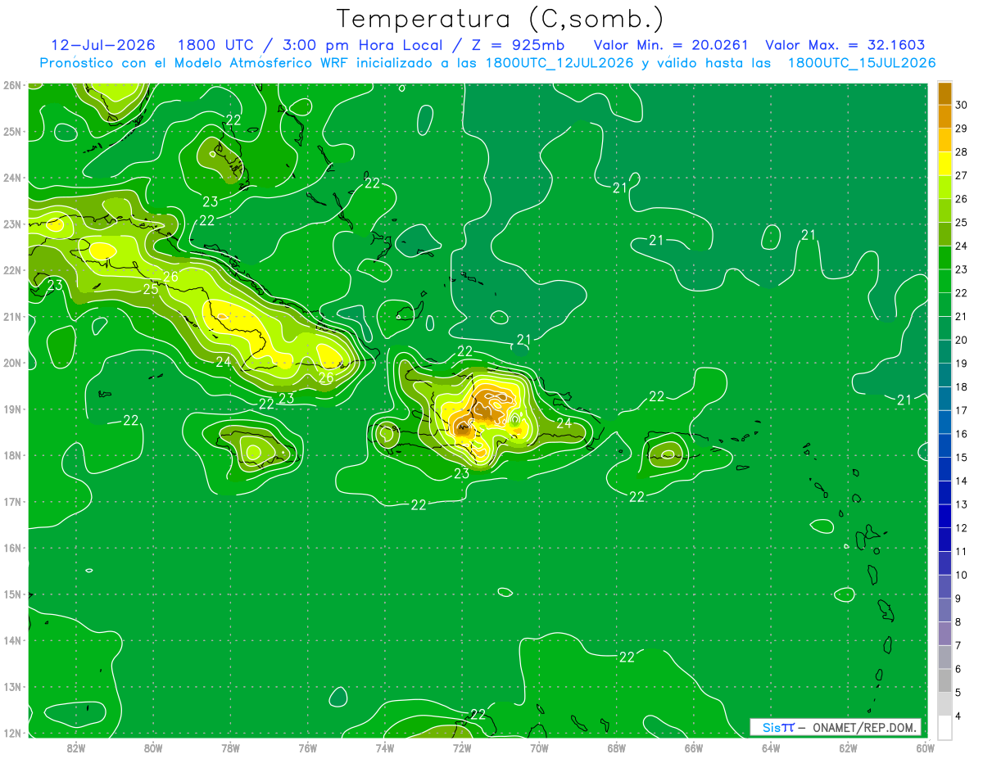Click the '12N' latitude axis label
983x759 pixels.
click(12, 733)
